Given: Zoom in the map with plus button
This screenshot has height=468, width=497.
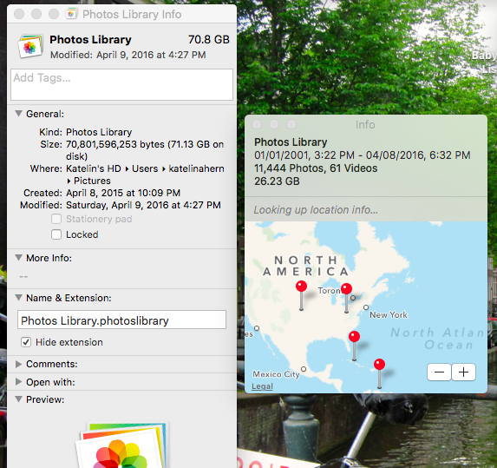Looking at the screenshot, I should coord(463,372).
